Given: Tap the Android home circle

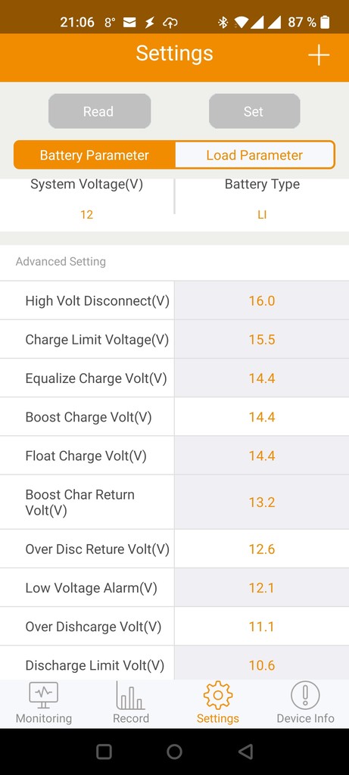Looking at the screenshot, I should pyautogui.click(x=174, y=752).
